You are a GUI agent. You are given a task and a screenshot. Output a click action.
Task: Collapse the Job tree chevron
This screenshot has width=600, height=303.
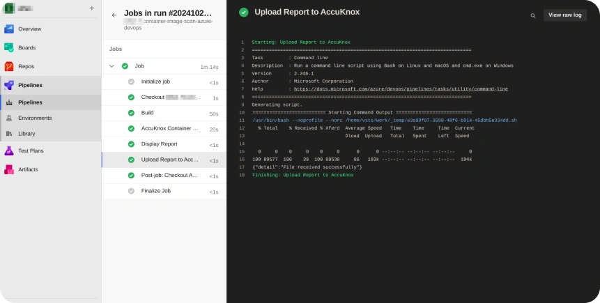coord(111,66)
